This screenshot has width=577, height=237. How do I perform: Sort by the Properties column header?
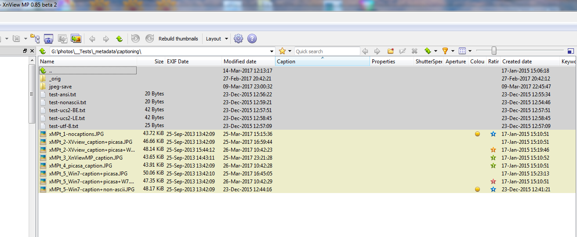tap(392, 62)
